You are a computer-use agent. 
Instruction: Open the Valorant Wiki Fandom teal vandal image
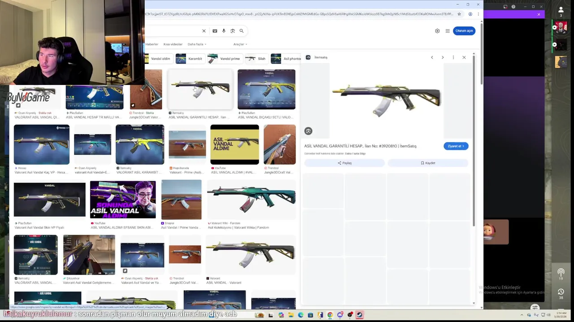pos(251,199)
